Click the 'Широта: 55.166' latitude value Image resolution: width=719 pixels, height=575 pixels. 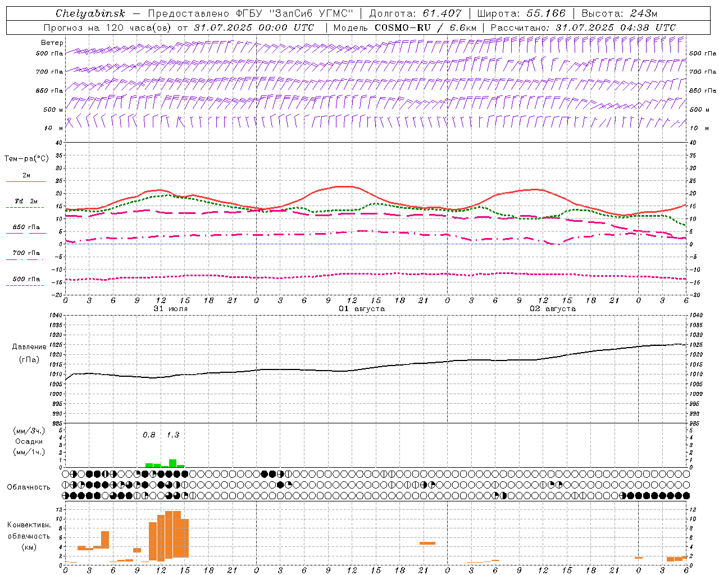point(521,13)
